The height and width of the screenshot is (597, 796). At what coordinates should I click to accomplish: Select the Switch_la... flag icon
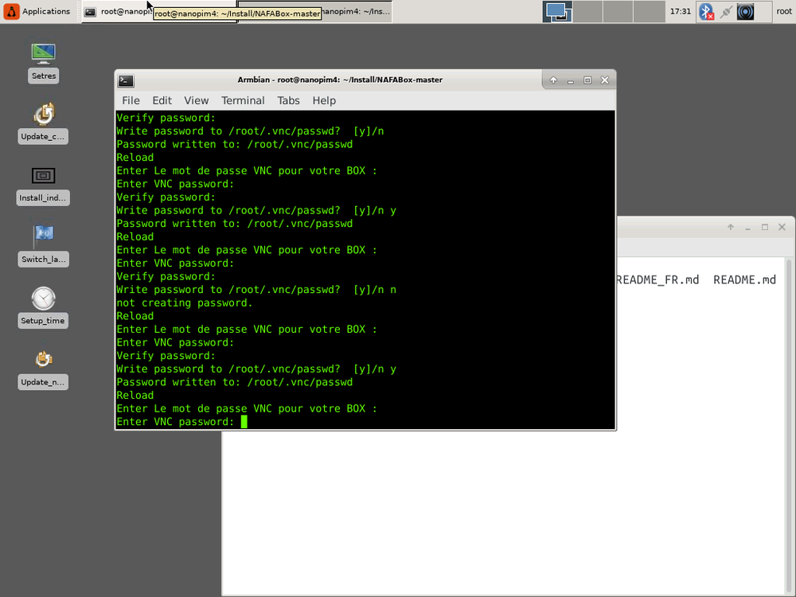44,236
